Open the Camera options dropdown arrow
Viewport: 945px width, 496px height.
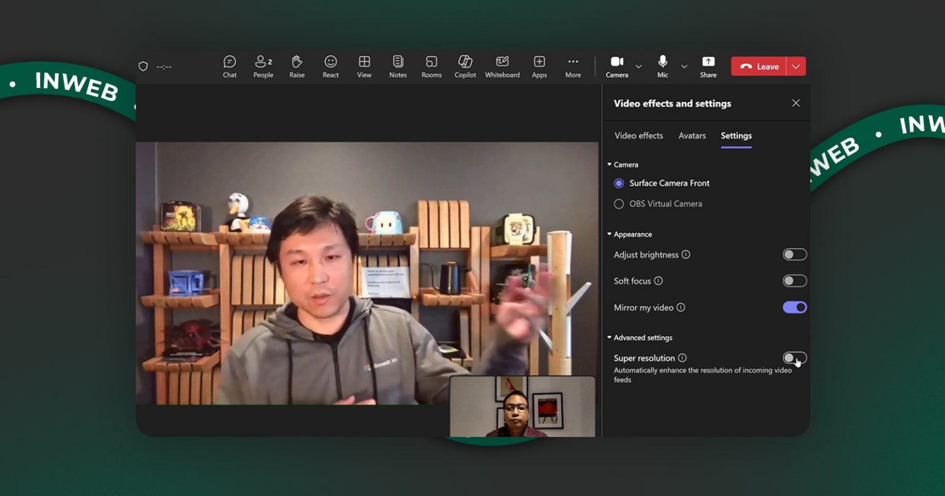tap(639, 66)
